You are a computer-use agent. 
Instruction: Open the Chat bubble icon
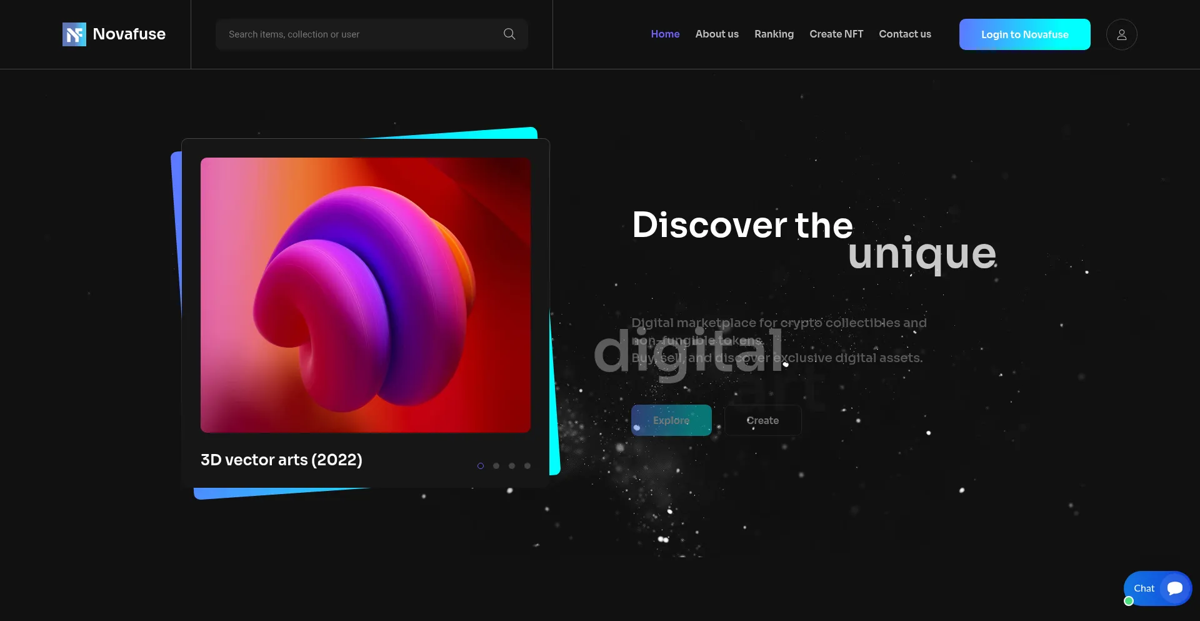pyautogui.click(x=1175, y=588)
